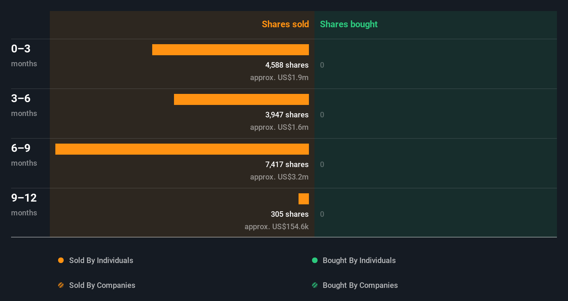Click the small 9–12 months sold bar

tap(304, 199)
